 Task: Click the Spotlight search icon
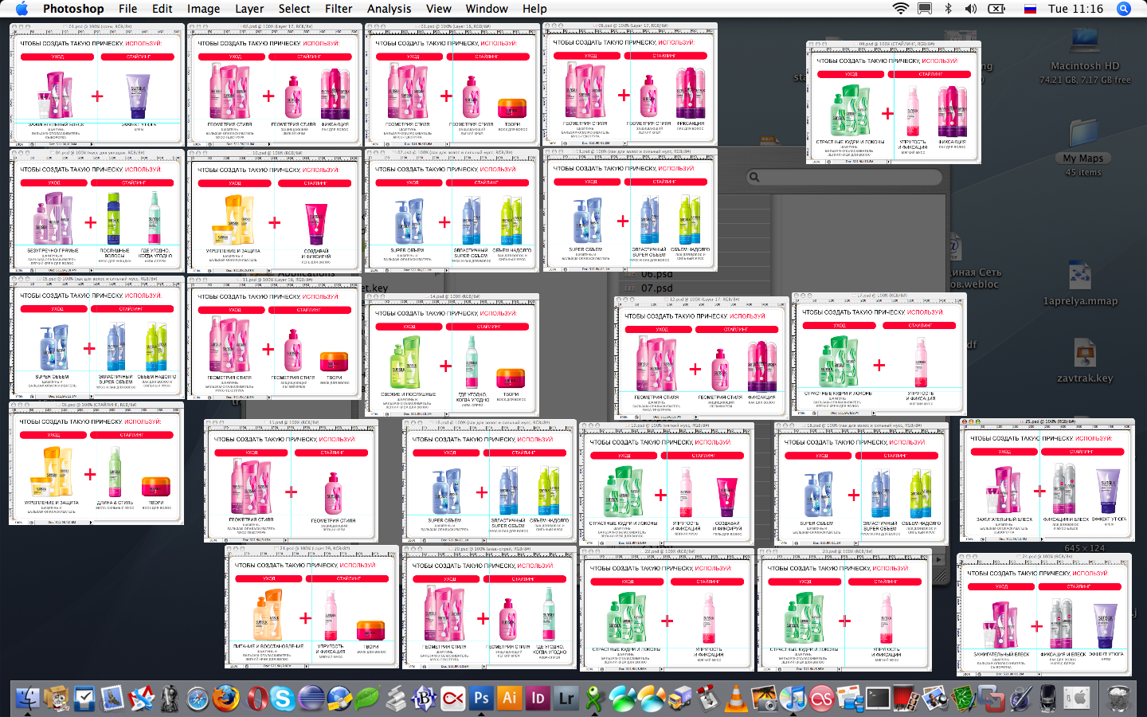(1124, 9)
